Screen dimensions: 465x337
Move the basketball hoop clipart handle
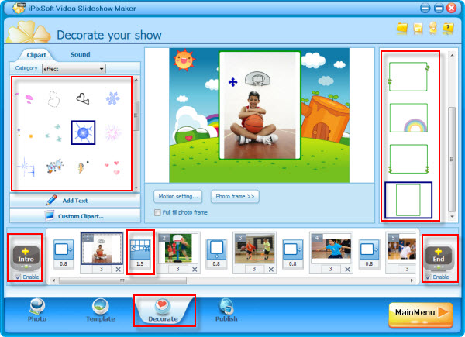pos(233,82)
